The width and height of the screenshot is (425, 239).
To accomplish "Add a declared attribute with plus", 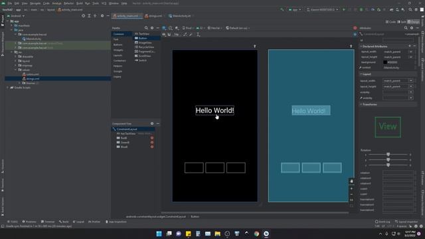I will 410,46.
